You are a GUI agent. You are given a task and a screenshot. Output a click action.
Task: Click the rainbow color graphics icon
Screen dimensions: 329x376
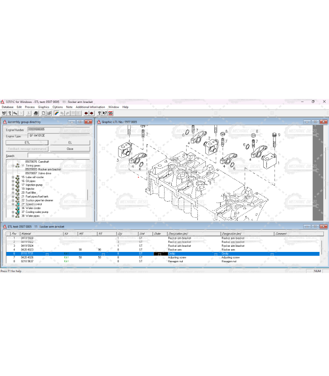coord(56,113)
